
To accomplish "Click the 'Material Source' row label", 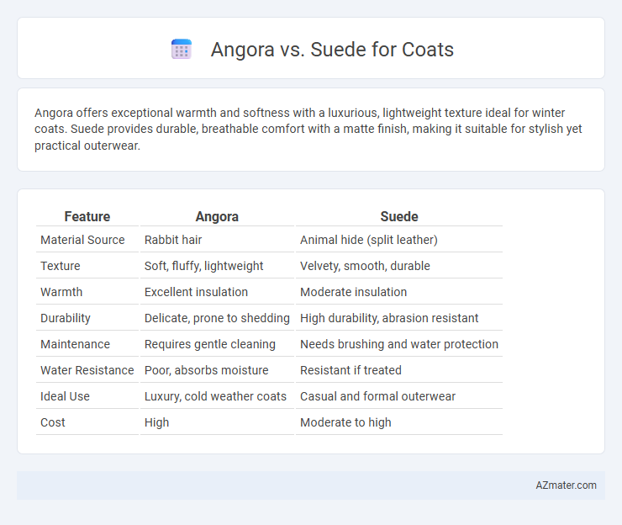I will click(x=82, y=240).
